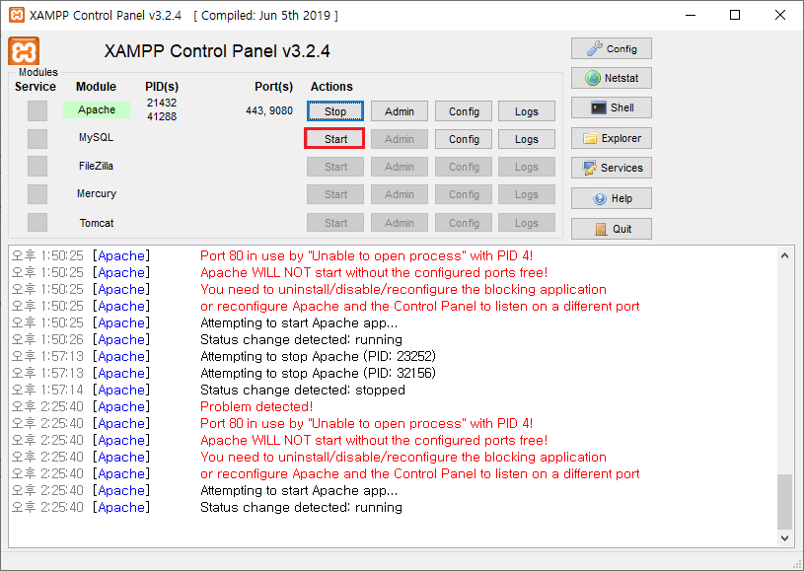Open Explorer folder button
This screenshot has width=804, height=571.
pyautogui.click(x=612, y=138)
